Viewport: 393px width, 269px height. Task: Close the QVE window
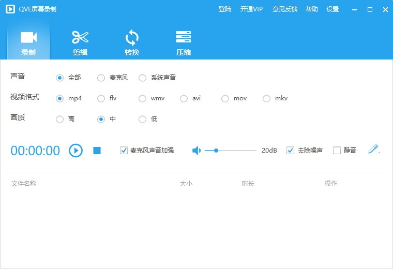coord(385,10)
